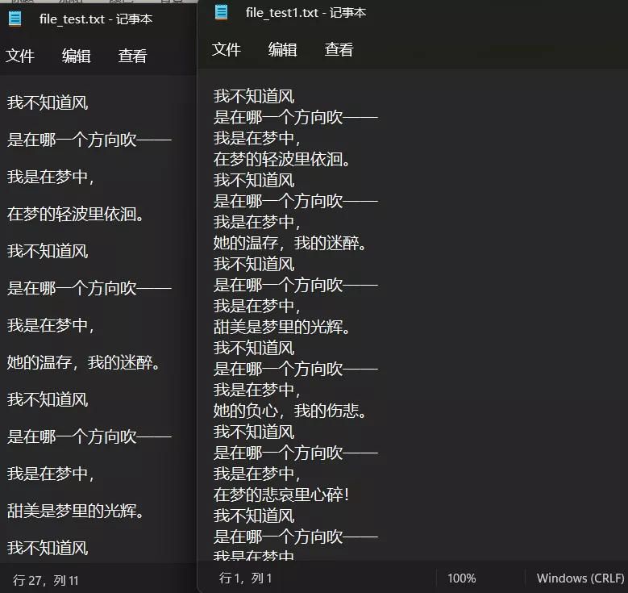
Task: Click line 甜美是梦里的光辉。 in file_test1.txt window
Action: (281, 327)
